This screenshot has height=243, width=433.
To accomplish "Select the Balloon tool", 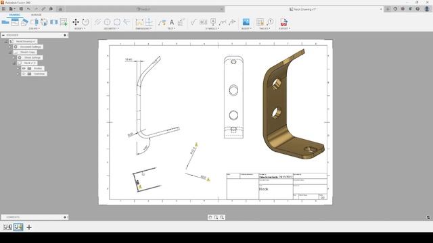I will tap(270, 22).
